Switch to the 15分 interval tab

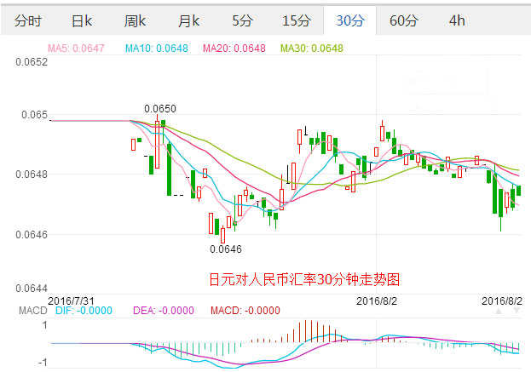[297, 21]
